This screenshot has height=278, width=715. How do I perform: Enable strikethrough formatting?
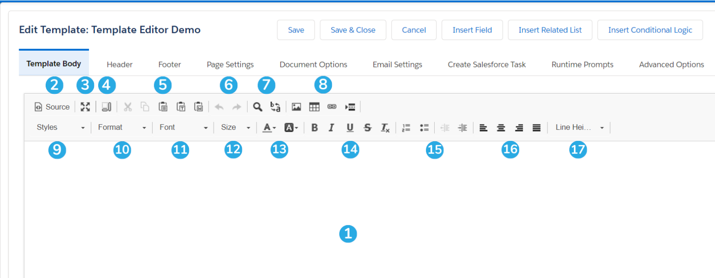pyautogui.click(x=367, y=127)
